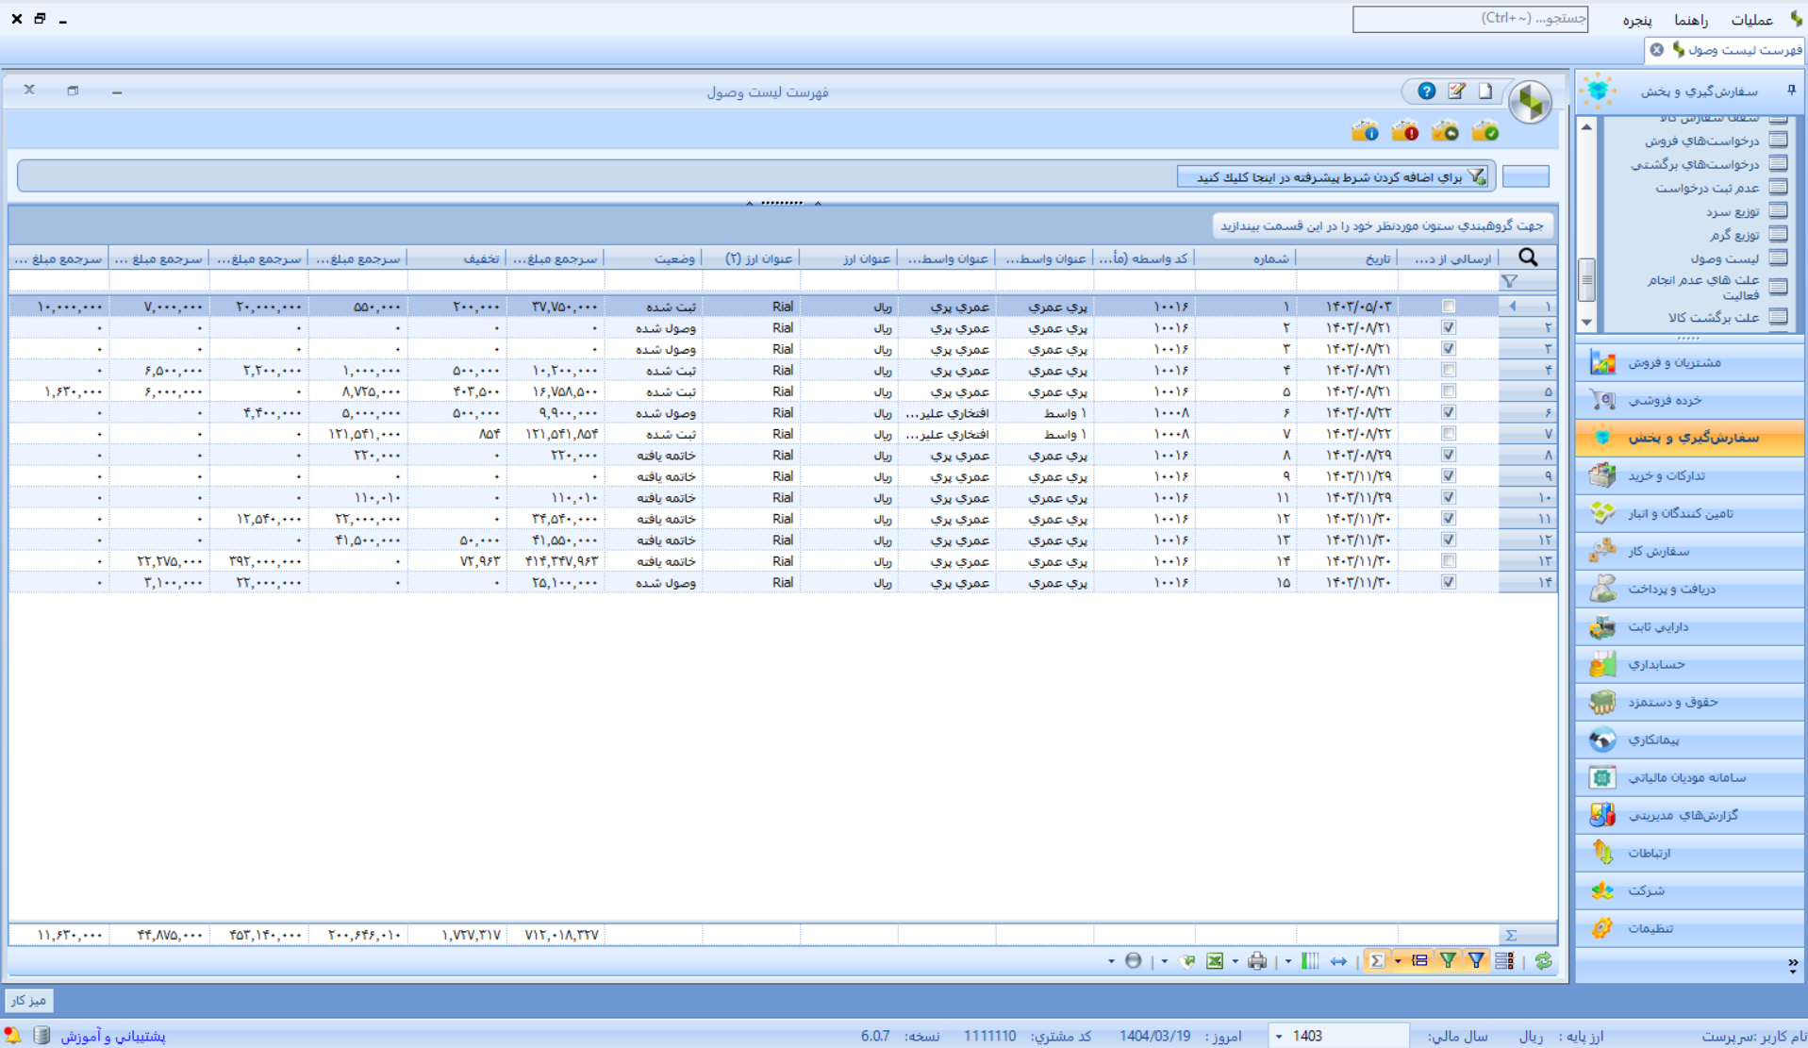Click the folder icon with return arrow badge

[1446, 132]
